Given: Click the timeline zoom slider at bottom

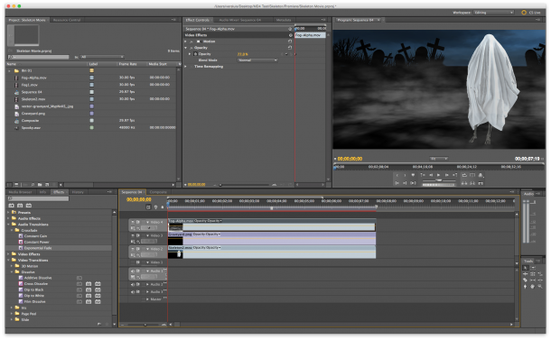Looking at the screenshot, I should (145, 325).
